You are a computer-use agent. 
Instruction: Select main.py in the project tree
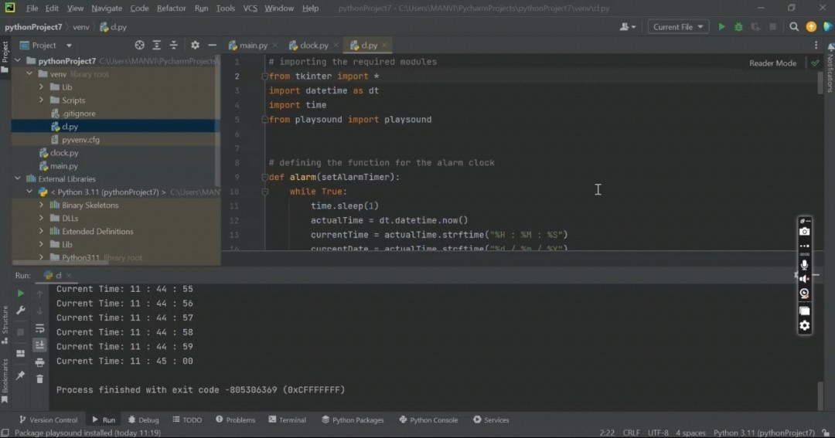tap(63, 166)
